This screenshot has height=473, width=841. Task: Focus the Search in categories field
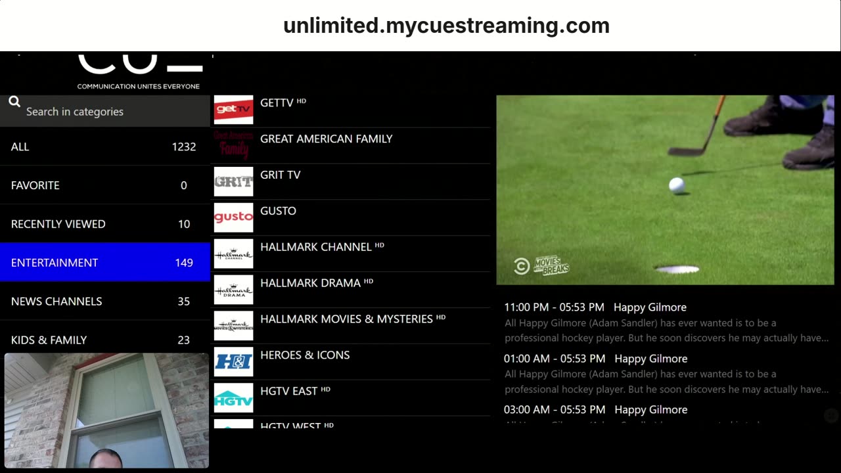(x=105, y=111)
